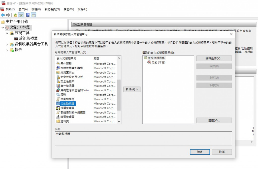Viewport: 258px width, 169px height.
Task: Select 監視工具 tree label
Action: 22,33
